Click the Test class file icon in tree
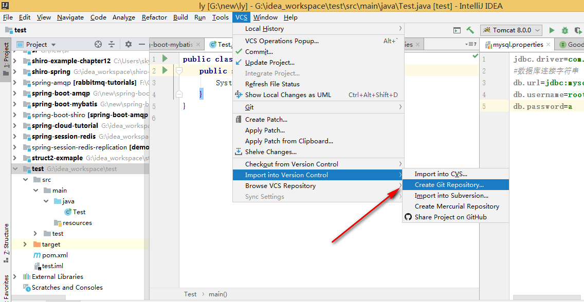584x302 pixels. [x=68, y=212]
